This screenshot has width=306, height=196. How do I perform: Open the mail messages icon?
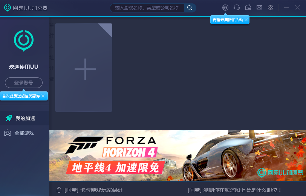(x=259, y=8)
